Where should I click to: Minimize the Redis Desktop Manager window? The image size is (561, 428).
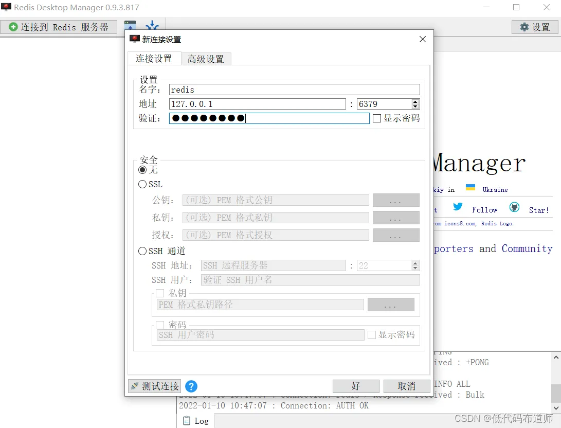486,7
